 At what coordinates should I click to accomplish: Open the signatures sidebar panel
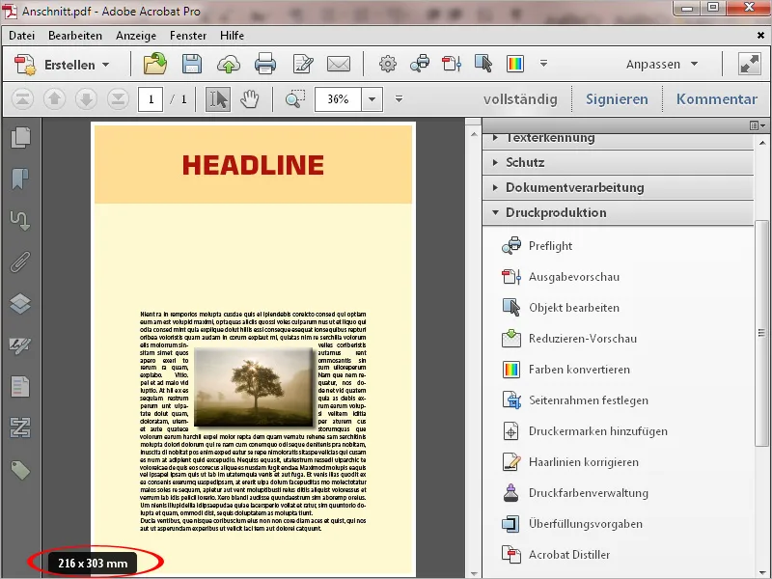(x=20, y=345)
